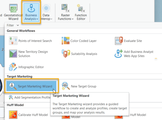This screenshot has height=120, width=162.
Task: Click the Add Segmentation Profile icon
Action: click(x=11, y=97)
